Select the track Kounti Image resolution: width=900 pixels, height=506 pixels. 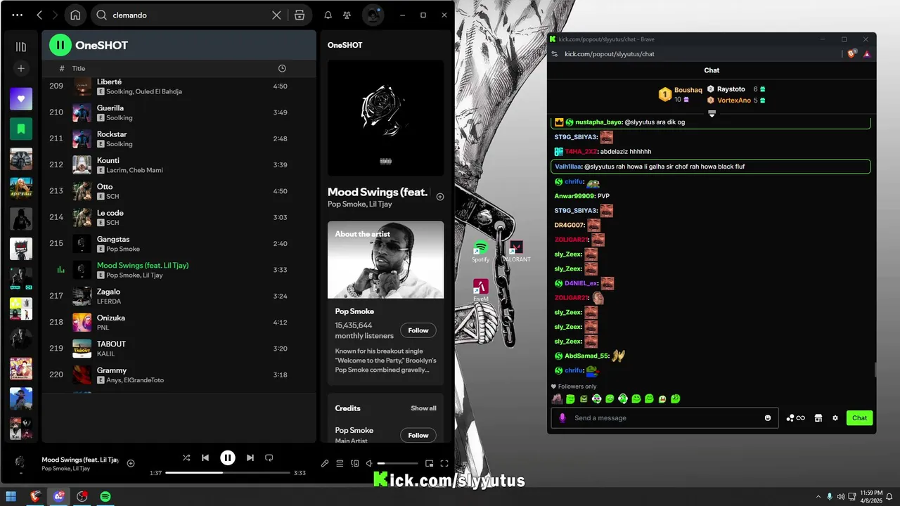179,165
